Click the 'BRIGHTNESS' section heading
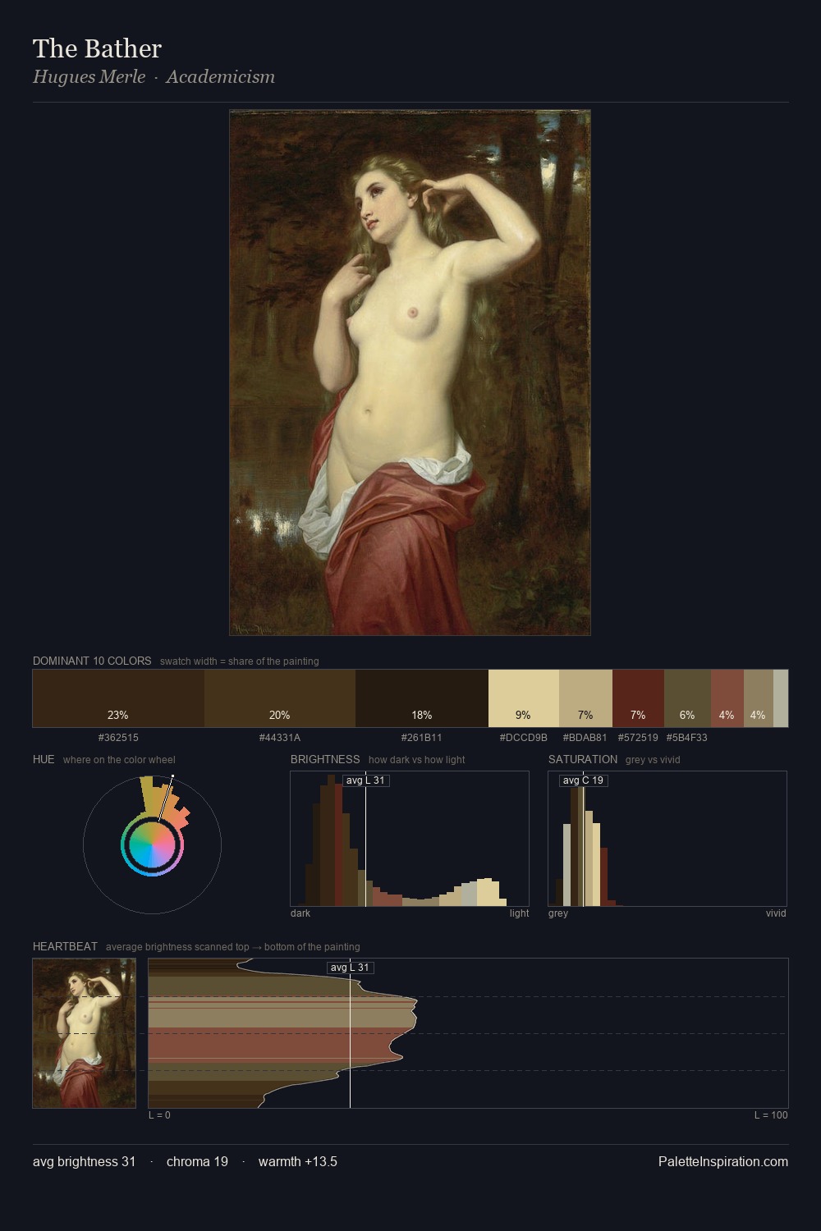 click(x=325, y=759)
